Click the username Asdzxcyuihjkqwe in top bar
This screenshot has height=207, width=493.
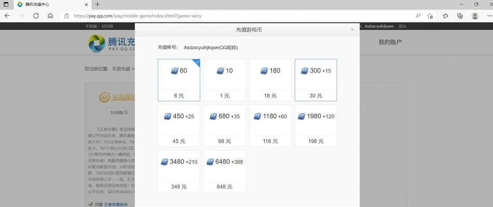point(379,26)
